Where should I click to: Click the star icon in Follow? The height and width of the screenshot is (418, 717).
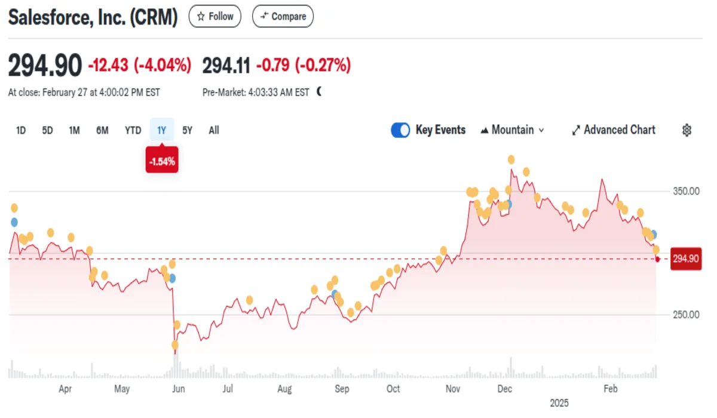pyautogui.click(x=201, y=17)
